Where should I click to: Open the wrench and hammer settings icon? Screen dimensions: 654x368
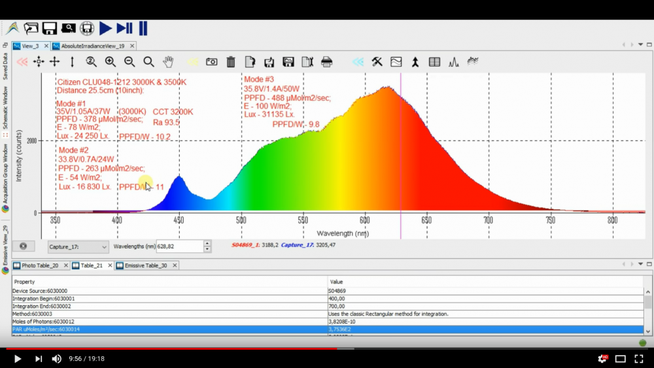(x=377, y=61)
